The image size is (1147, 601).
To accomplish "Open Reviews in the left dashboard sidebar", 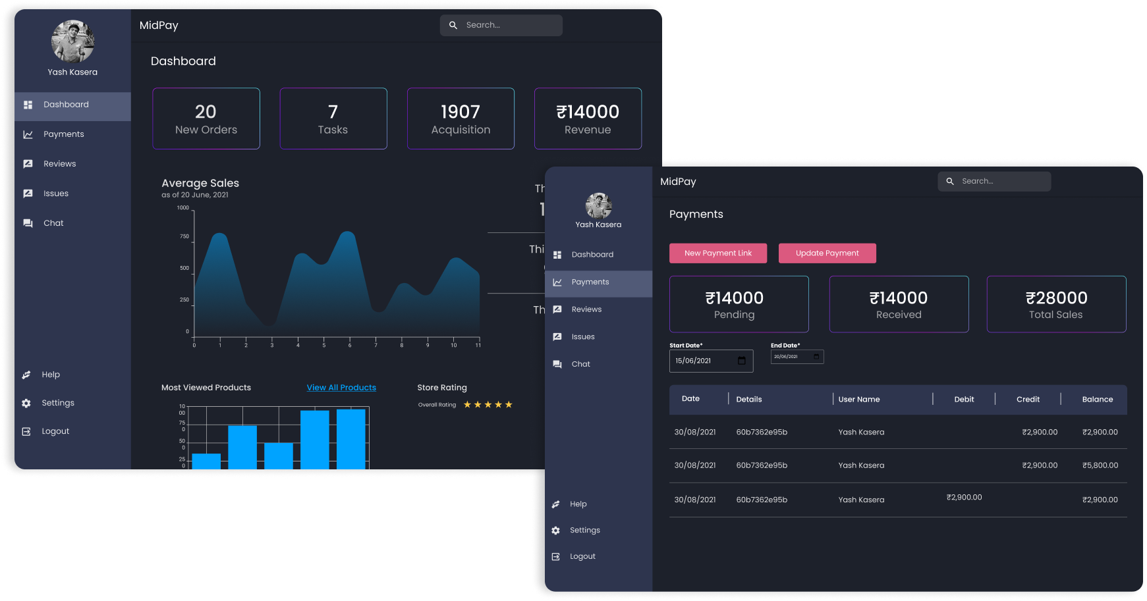I will 59,164.
